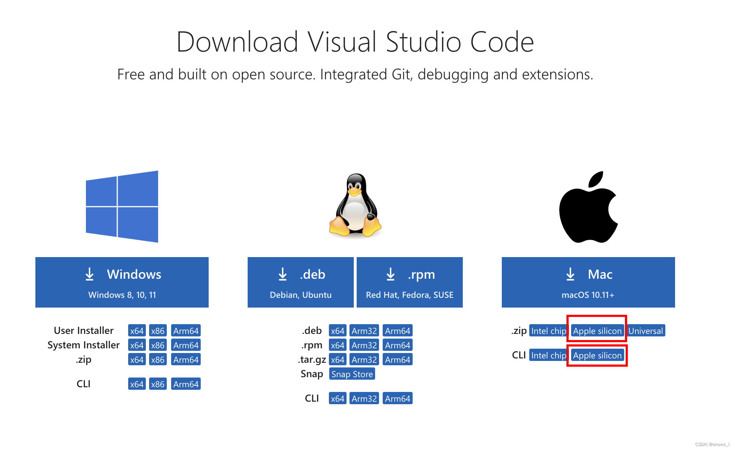Click the '.tar.gz' row label
The width and height of the screenshot is (735, 450).
tap(312, 359)
